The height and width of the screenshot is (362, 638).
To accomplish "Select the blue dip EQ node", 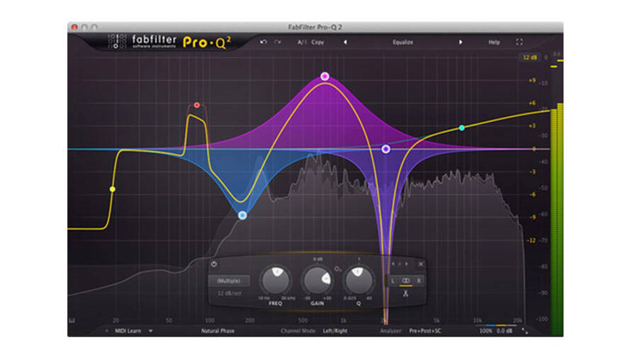I will [x=242, y=215].
